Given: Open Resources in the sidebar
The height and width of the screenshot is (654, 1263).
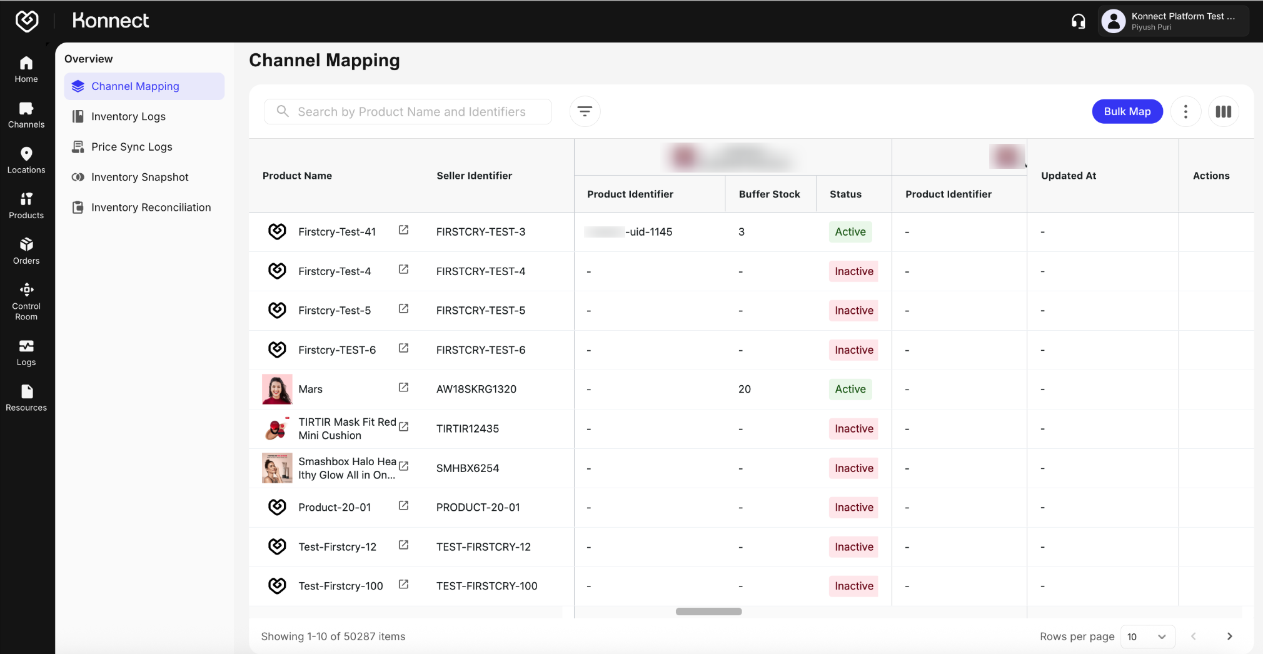Looking at the screenshot, I should 26,398.
